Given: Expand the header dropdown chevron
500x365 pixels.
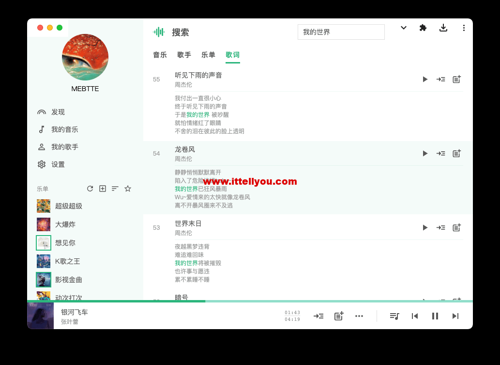Looking at the screenshot, I should pos(403,28).
